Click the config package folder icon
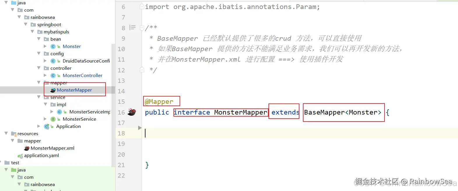This screenshot has width=458, height=191. coord(46,53)
